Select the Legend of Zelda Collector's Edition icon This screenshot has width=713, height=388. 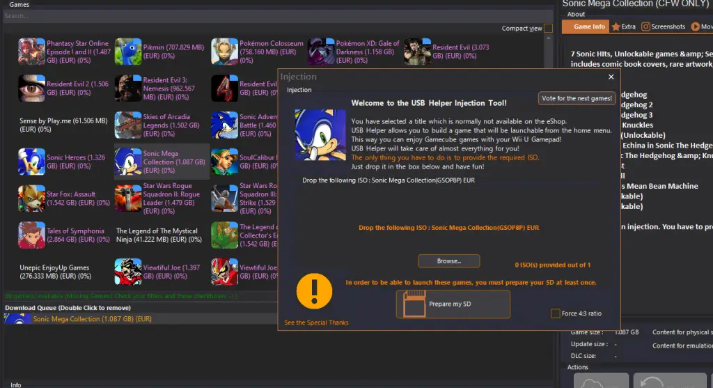tap(224, 235)
